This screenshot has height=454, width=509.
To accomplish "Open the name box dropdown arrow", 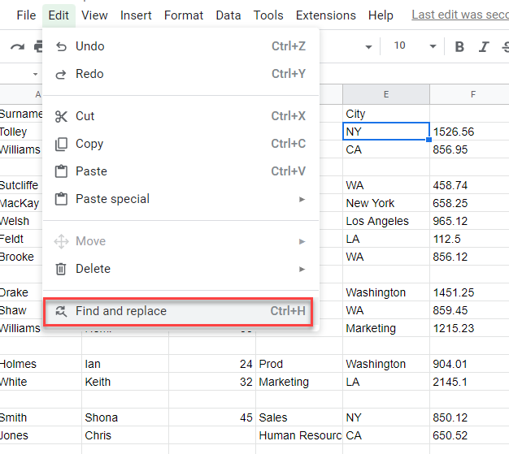I will tap(35, 74).
